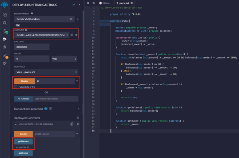
Task: Open the Search in files sidebar icon
Action: tap(5, 23)
